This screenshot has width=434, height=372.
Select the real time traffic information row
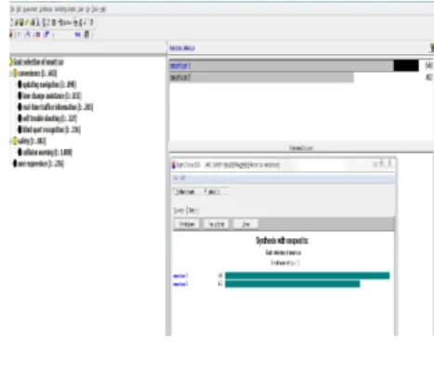pos(58,107)
